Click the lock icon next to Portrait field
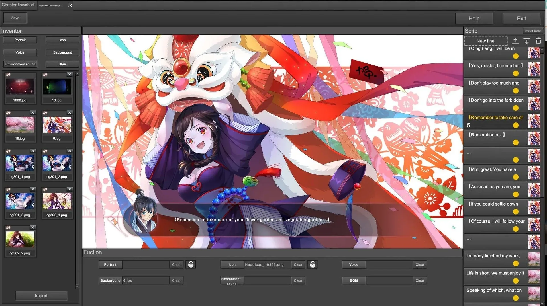The height and width of the screenshot is (306, 547). coord(190,264)
